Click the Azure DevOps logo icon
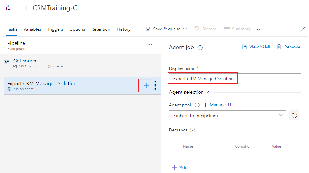 (8, 8)
